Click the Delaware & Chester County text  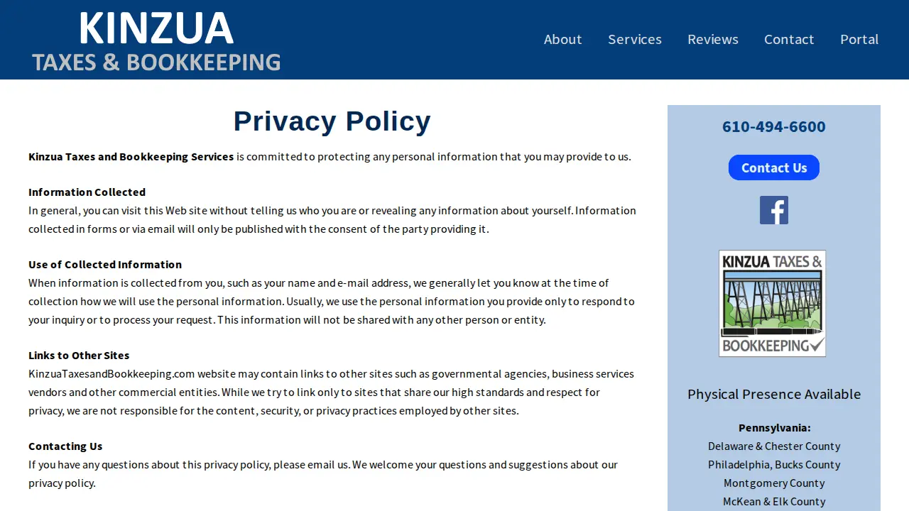click(x=774, y=446)
